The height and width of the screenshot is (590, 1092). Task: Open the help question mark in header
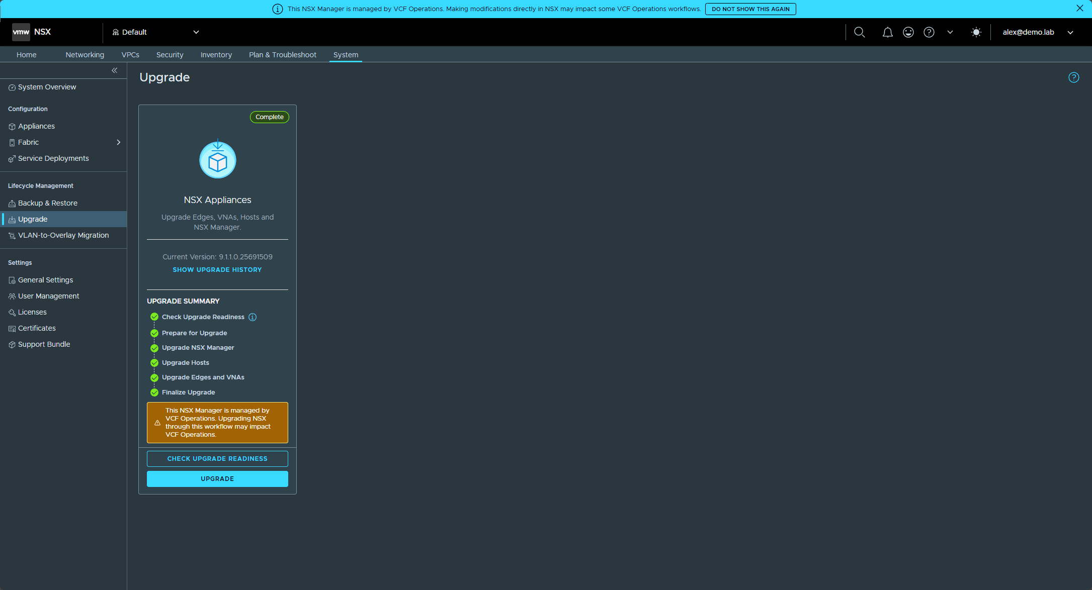coord(929,32)
